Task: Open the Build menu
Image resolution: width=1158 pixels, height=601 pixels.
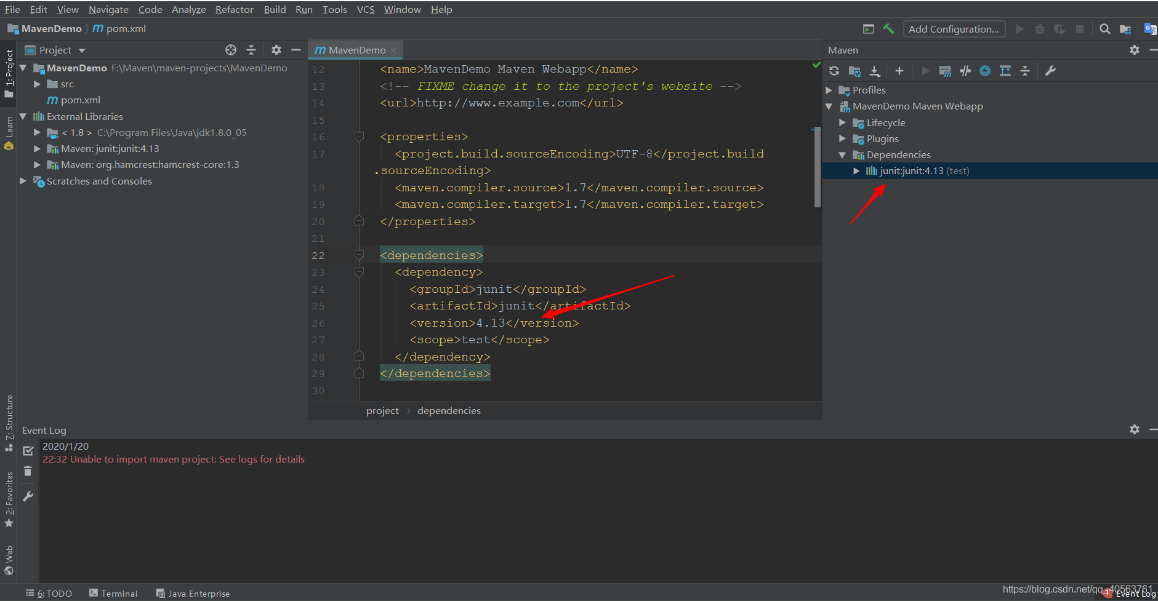Action: 275,9
